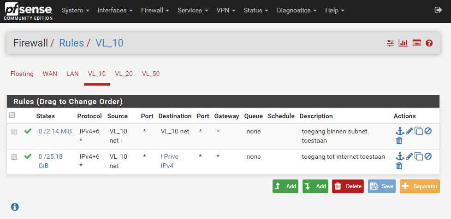Click the logout icon in navbar
The height and width of the screenshot is (219, 451).
[x=438, y=10]
